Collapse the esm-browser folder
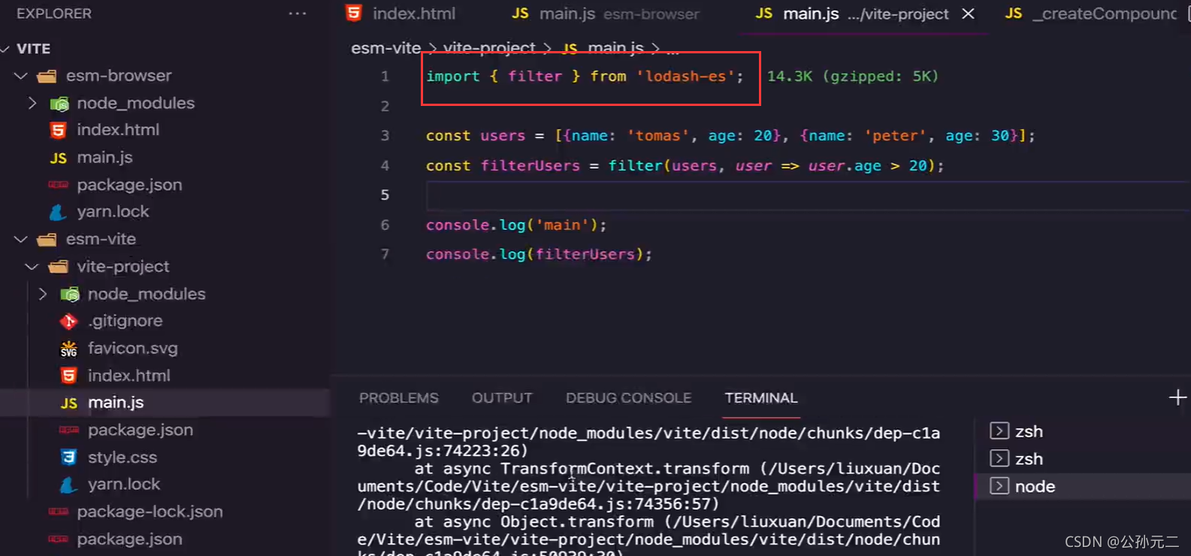The height and width of the screenshot is (556, 1191). pos(21,76)
